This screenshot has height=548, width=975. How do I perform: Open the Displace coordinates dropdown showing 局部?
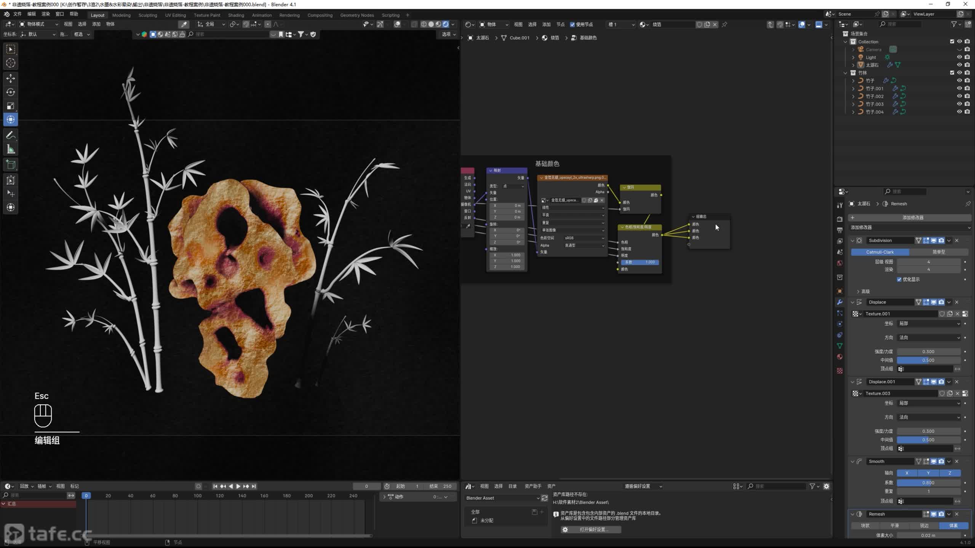tap(929, 323)
